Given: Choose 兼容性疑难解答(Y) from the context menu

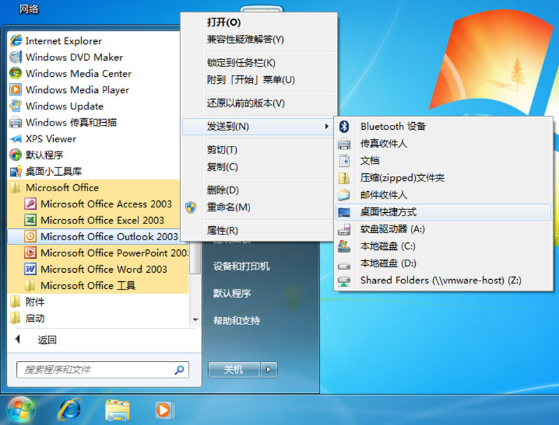Looking at the screenshot, I should 259,39.
